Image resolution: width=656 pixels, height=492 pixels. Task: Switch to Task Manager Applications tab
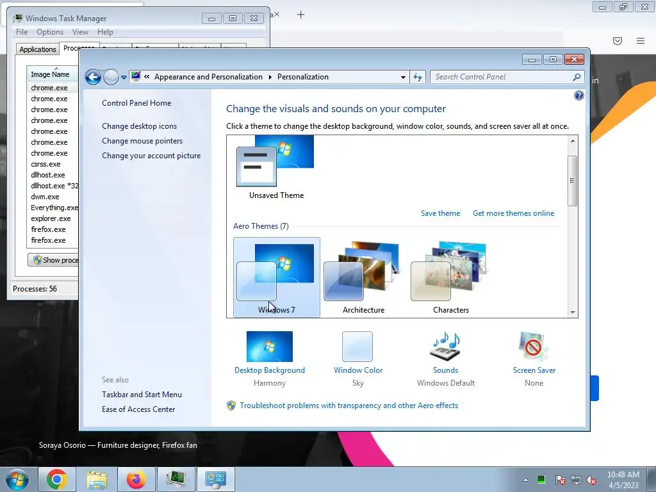[38, 49]
